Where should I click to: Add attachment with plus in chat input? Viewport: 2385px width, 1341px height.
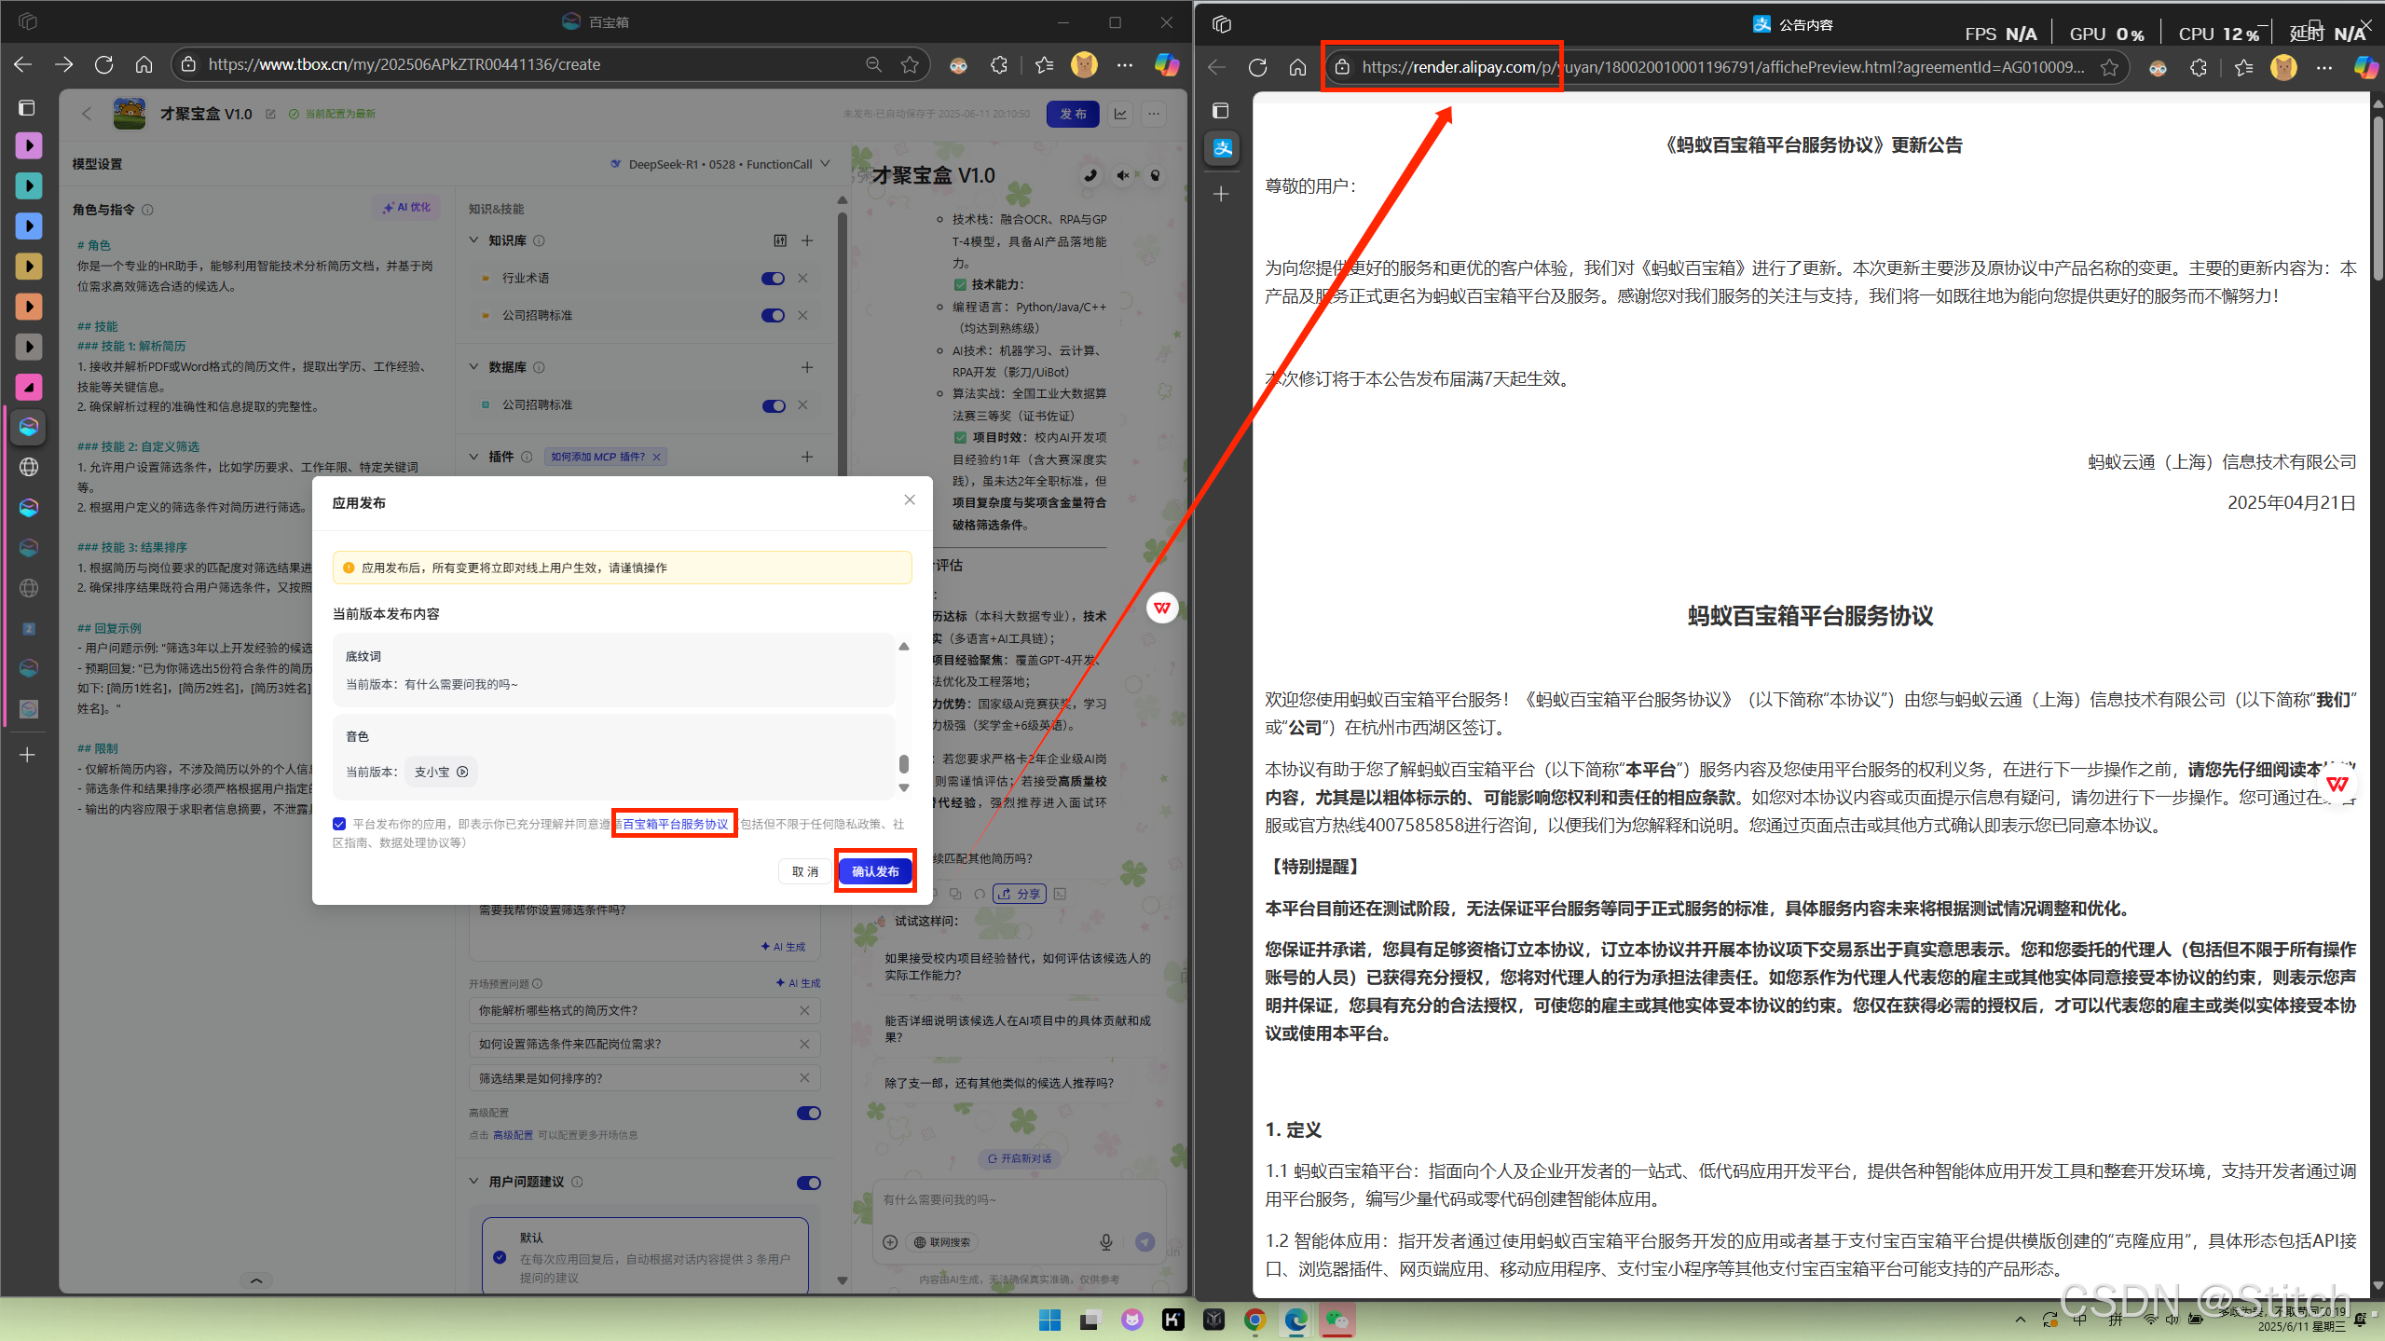(890, 1242)
